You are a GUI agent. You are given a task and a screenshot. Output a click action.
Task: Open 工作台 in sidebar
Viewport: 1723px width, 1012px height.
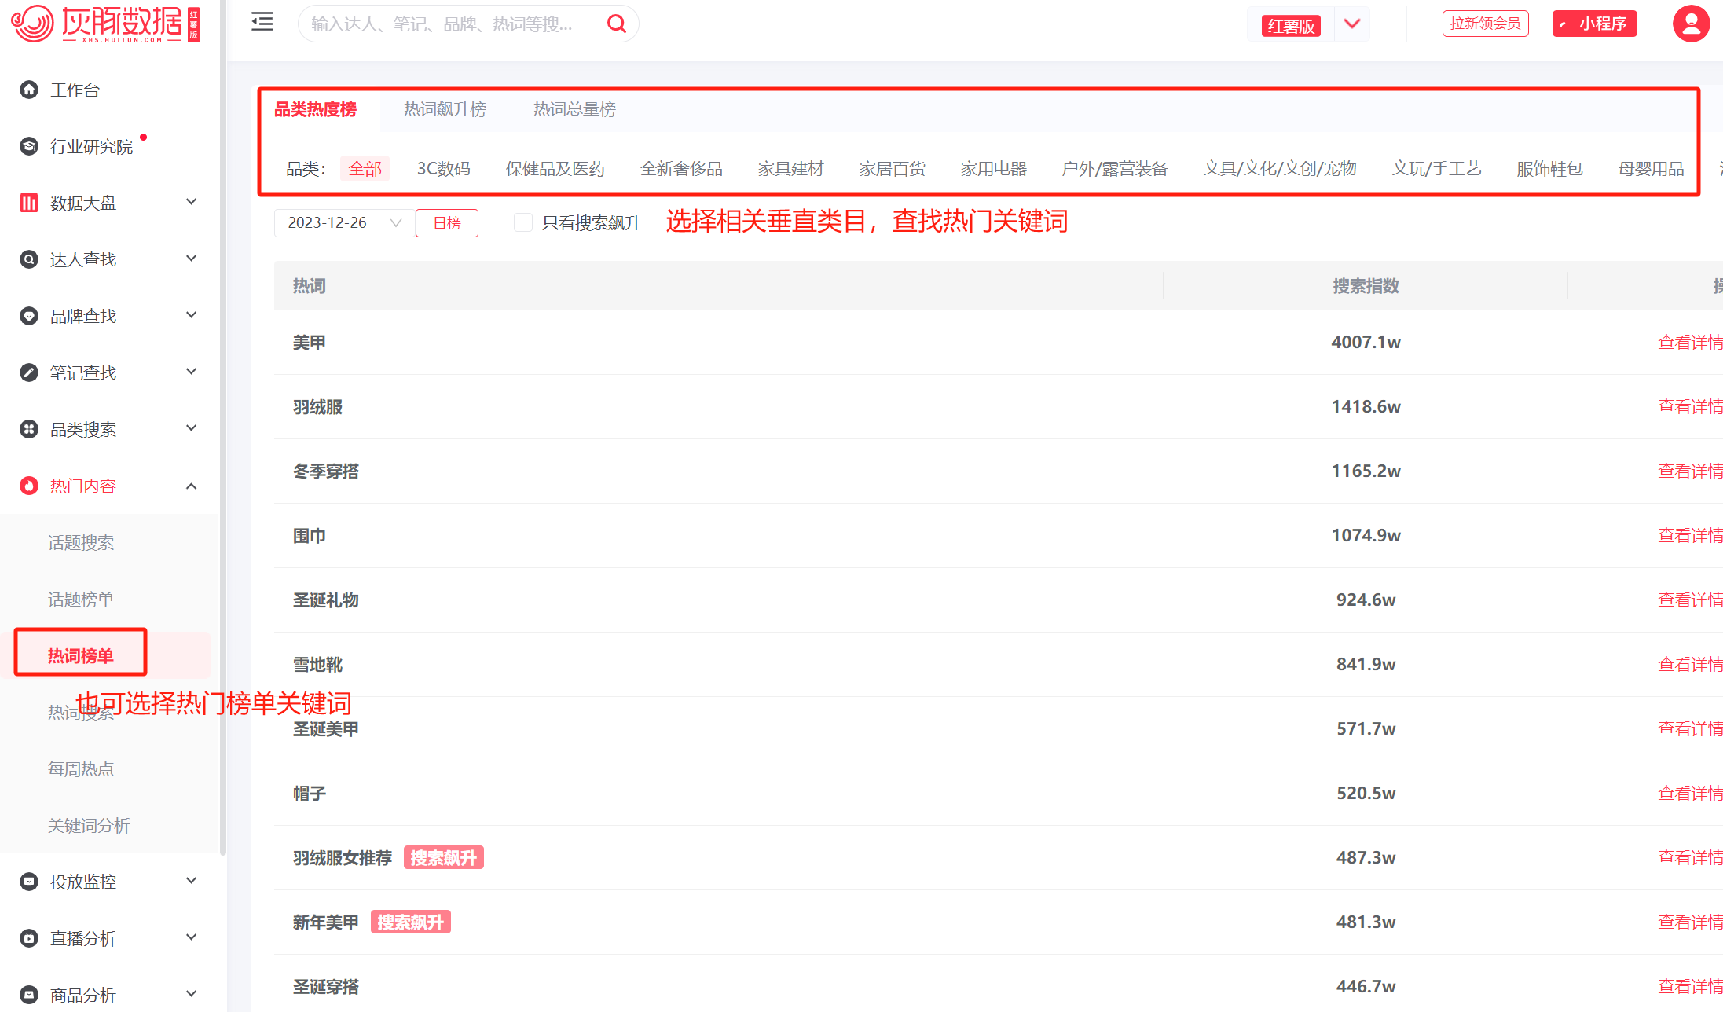[75, 90]
